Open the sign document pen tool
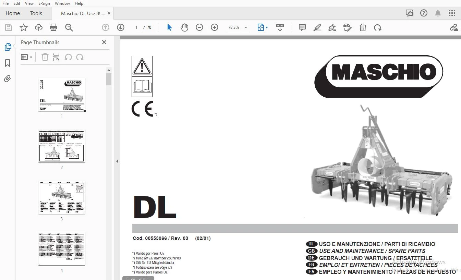This screenshot has width=461, height=280. point(332,27)
